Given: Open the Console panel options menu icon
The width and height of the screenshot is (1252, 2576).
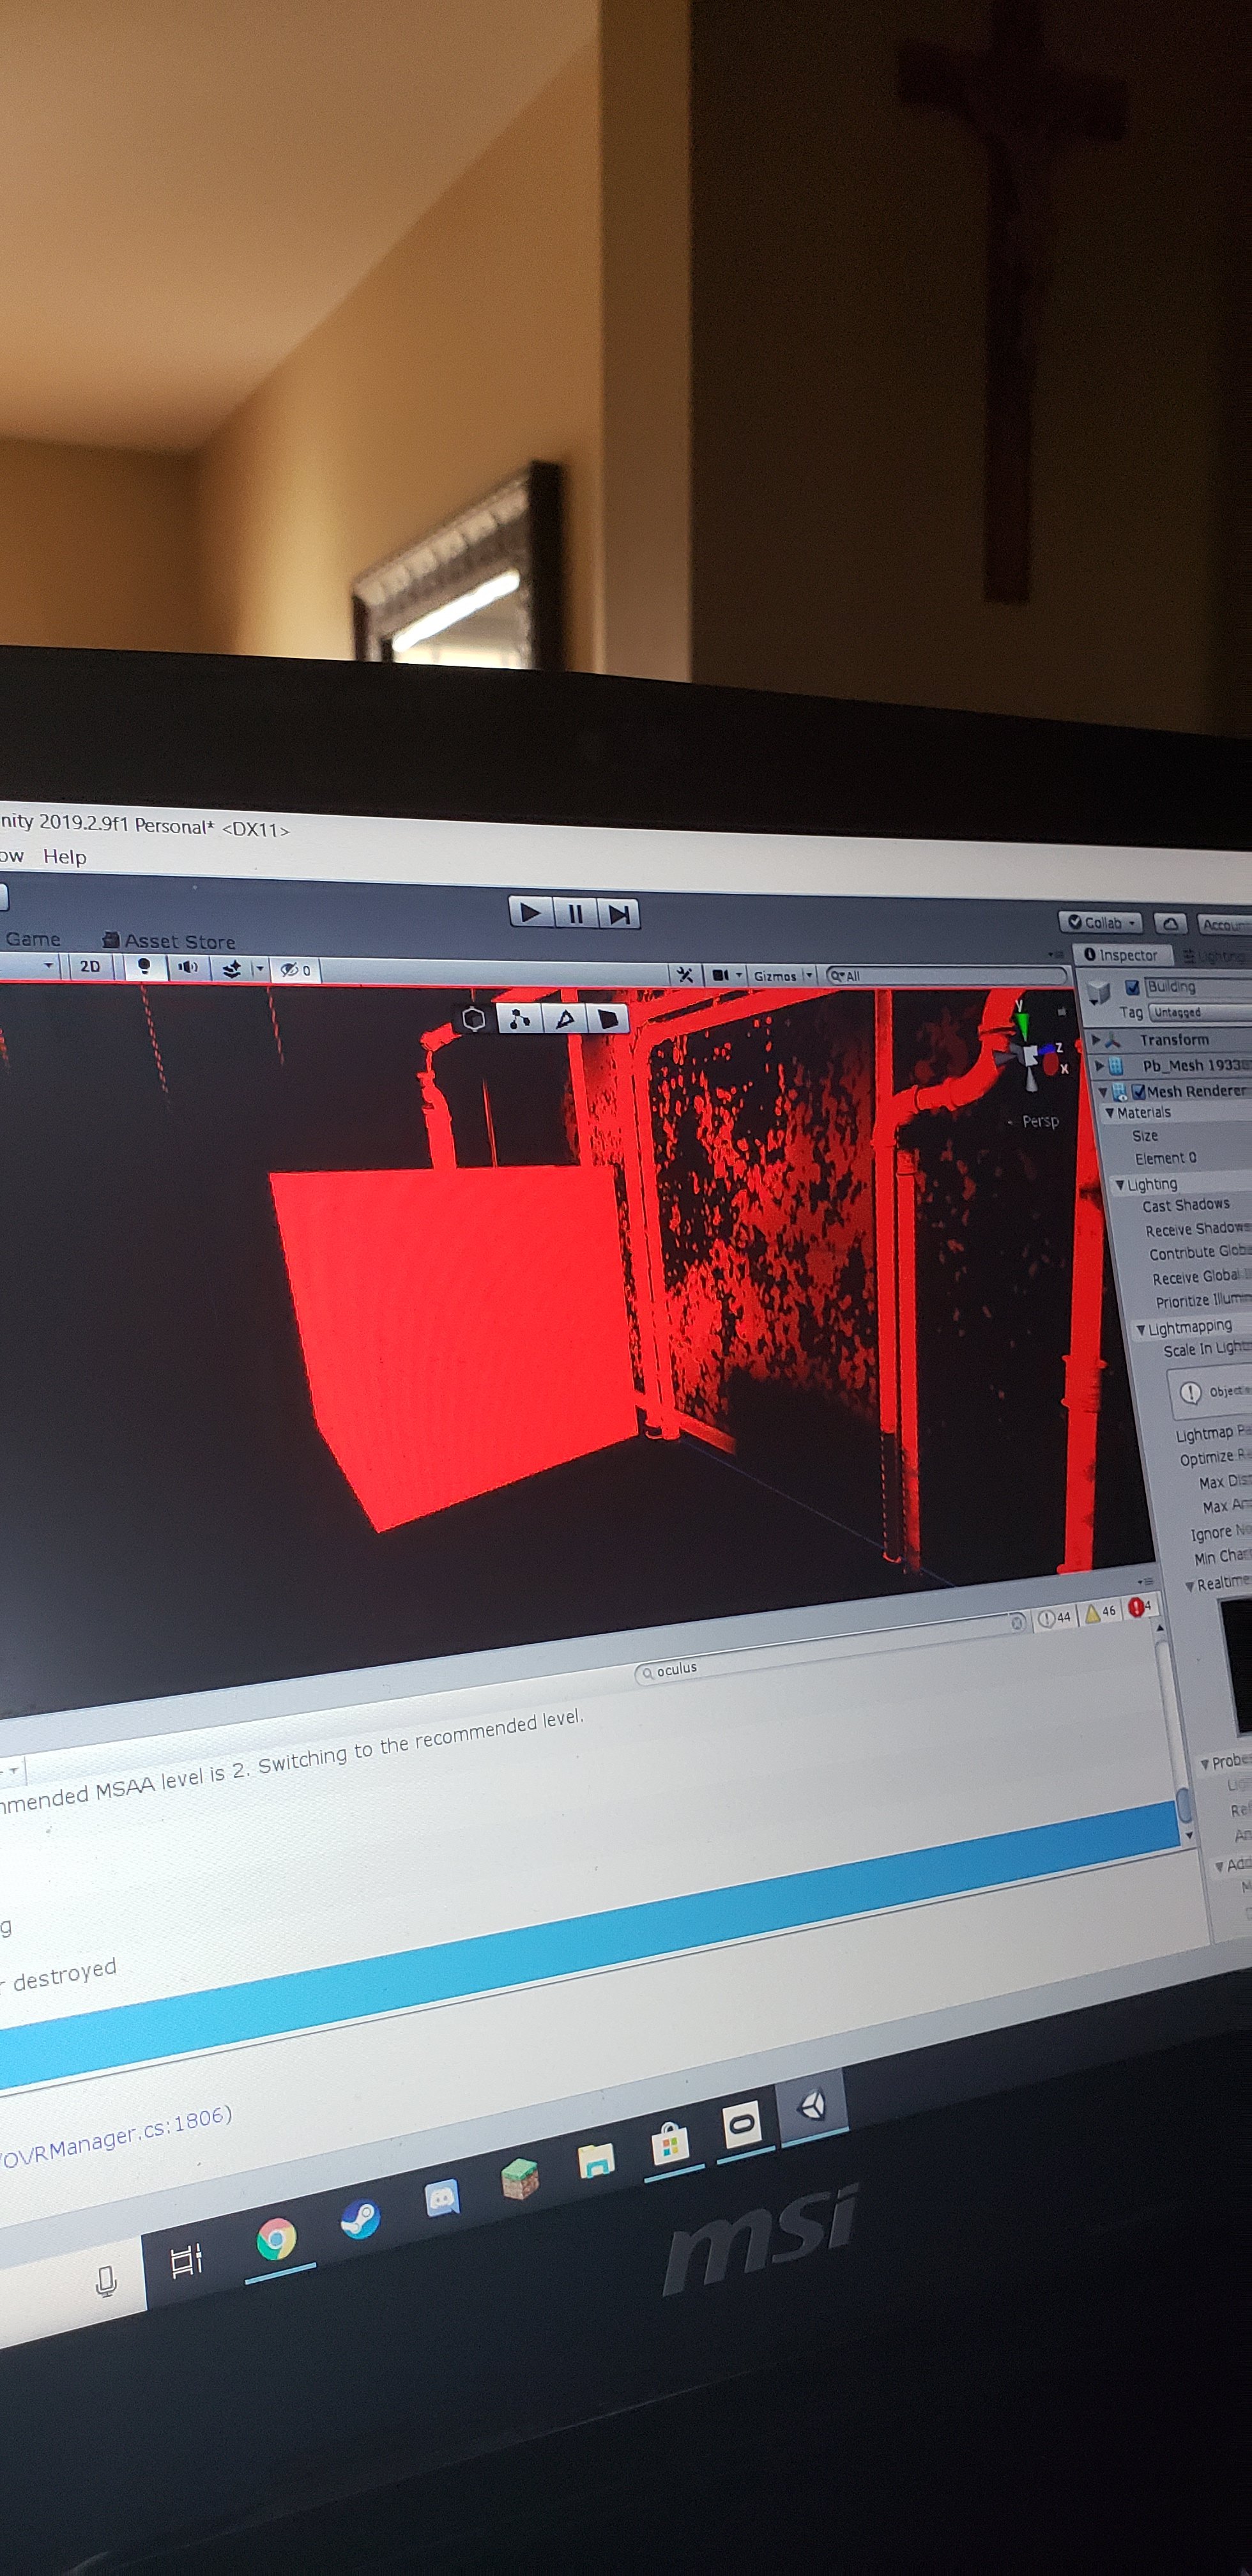Looking at the screenshot, I should [x=1145, y=1582].
